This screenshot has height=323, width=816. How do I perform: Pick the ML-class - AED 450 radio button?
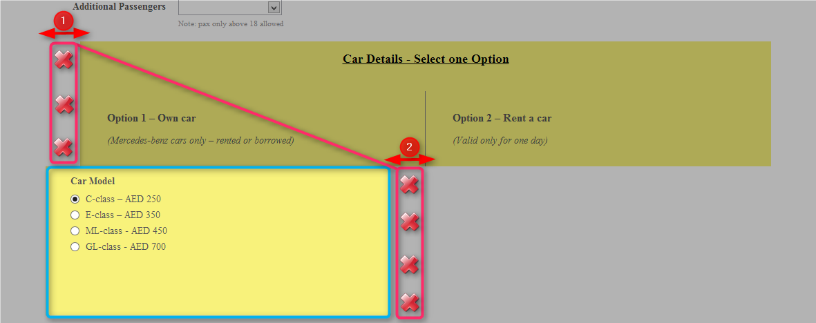(x=75, y=231)
